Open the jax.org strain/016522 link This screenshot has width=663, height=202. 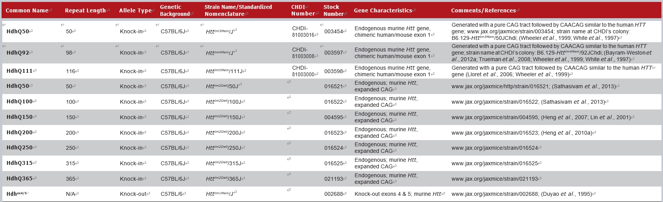tap(495, 102)
